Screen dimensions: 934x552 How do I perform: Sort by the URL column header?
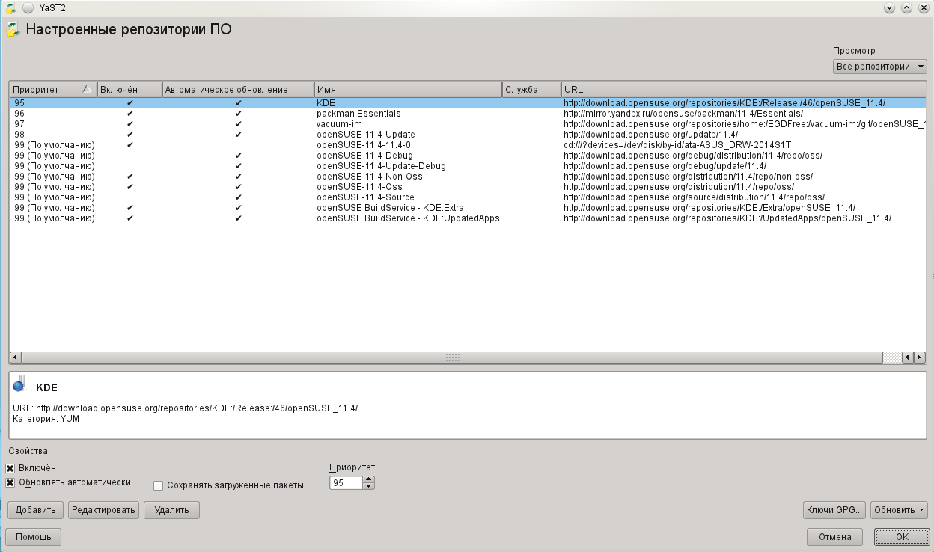point(744,90)
